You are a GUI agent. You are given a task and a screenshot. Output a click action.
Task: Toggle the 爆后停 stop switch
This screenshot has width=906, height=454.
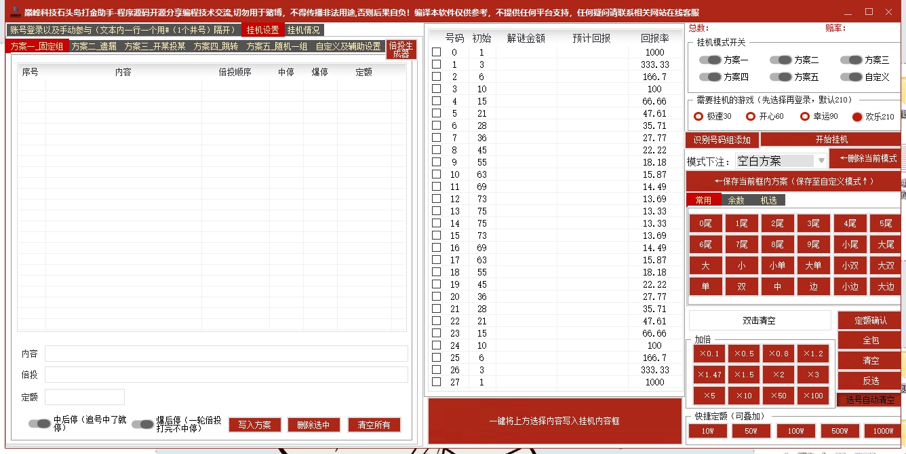pyautogui.click(x=142, y=423)
